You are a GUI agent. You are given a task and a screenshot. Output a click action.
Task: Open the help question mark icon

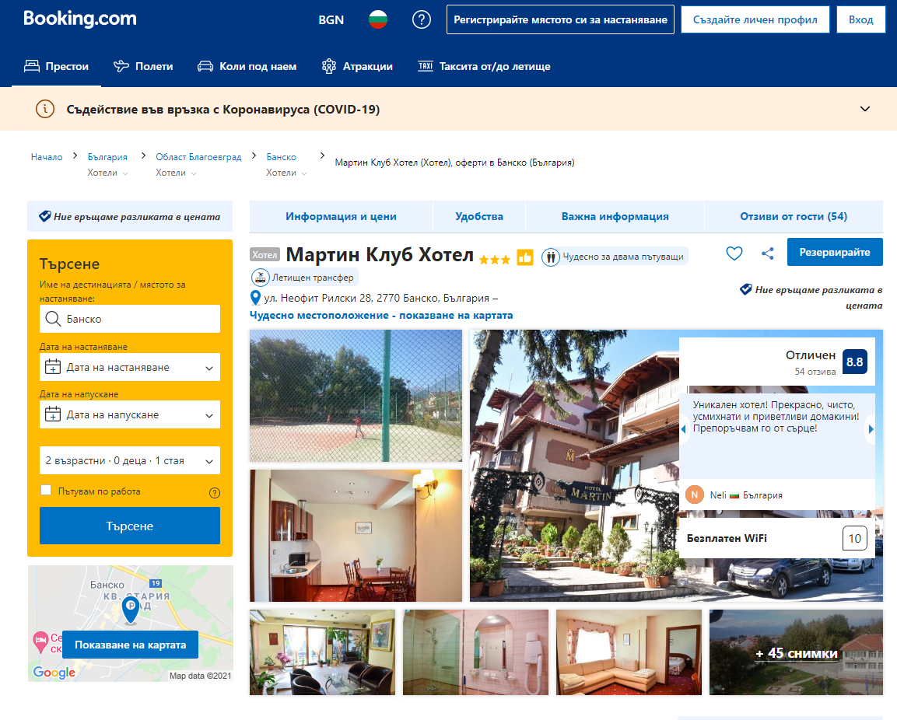click(421, 19)
